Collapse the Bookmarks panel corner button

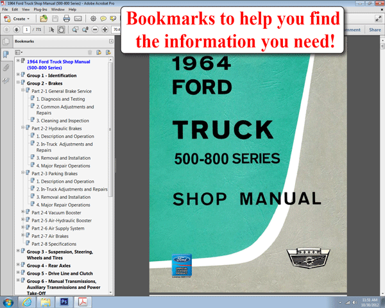[x=111, y=41]
